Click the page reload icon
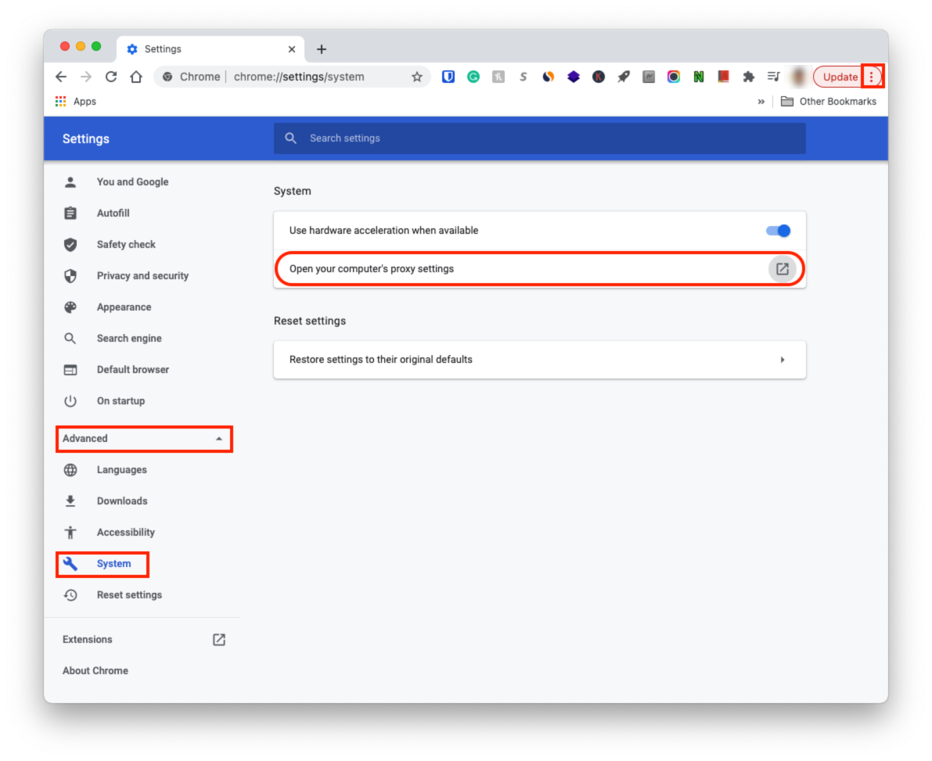Image resolution: width=932 pixels, height=761 pixels. 111,76
